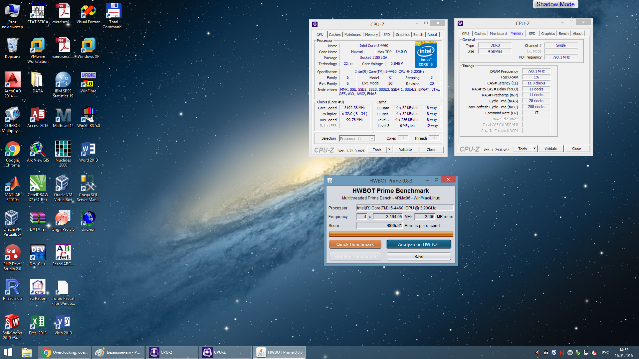Image resolution: width=639 pixels, height=359 pixels.
Task: Click the Shadow Mode label
Action: click(x=555, y=4)
